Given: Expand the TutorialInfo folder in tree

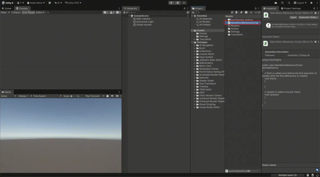Looking at the screenshot, I should [x=195, y=39].
